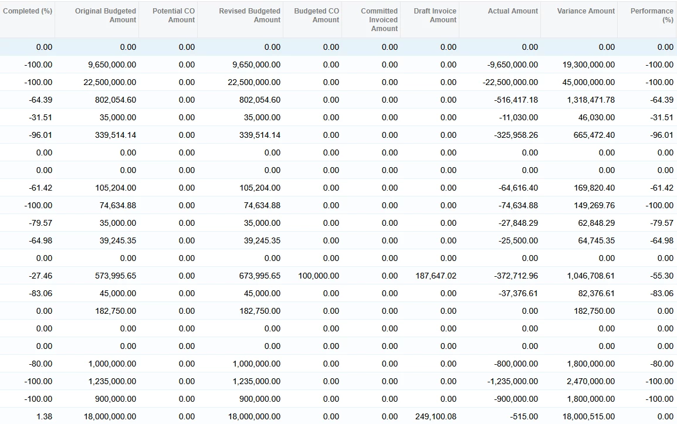Select the 82,376.61 Variance Amount cell

tap(596, 294)
